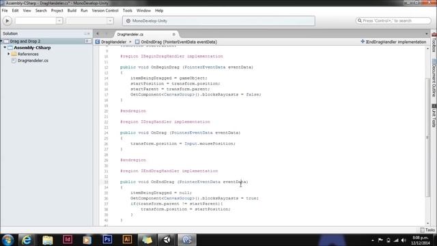Open the IEndDragHandler implementation region selector

(x=393, y=42)
